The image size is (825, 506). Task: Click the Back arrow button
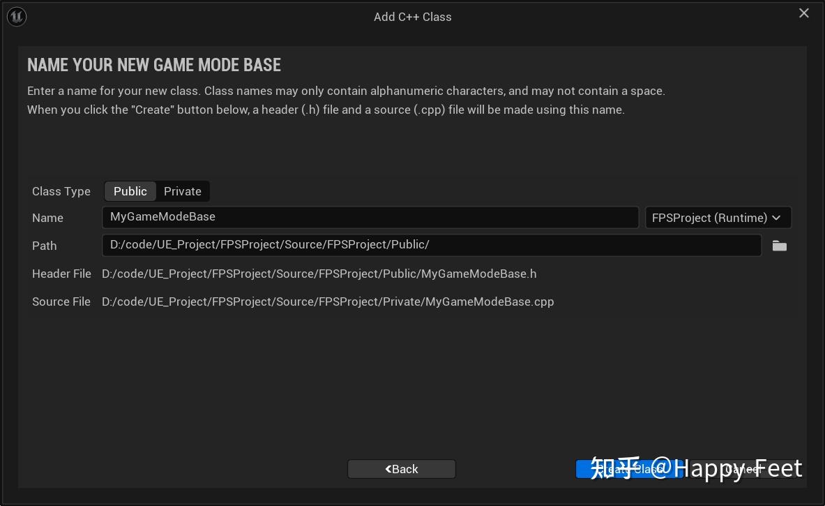coord(401,468)
